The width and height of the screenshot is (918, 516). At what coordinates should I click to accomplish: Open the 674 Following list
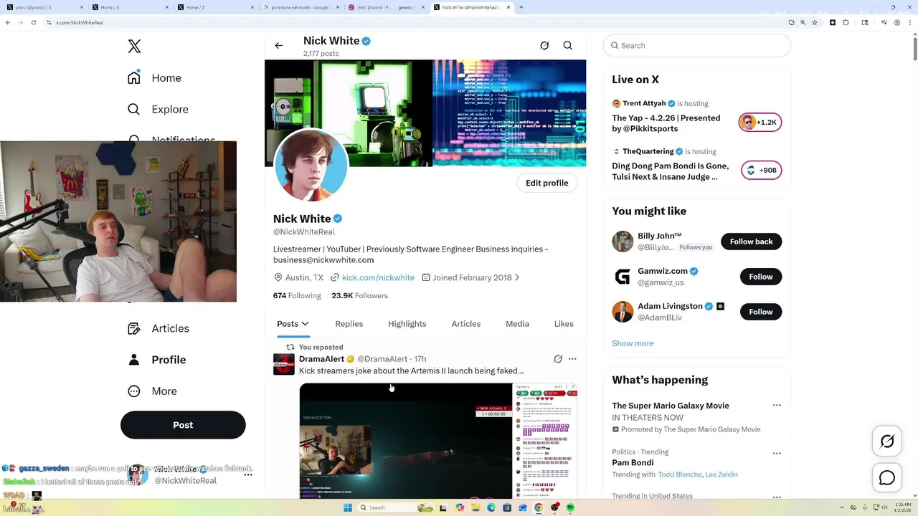[x=297, y=295]
